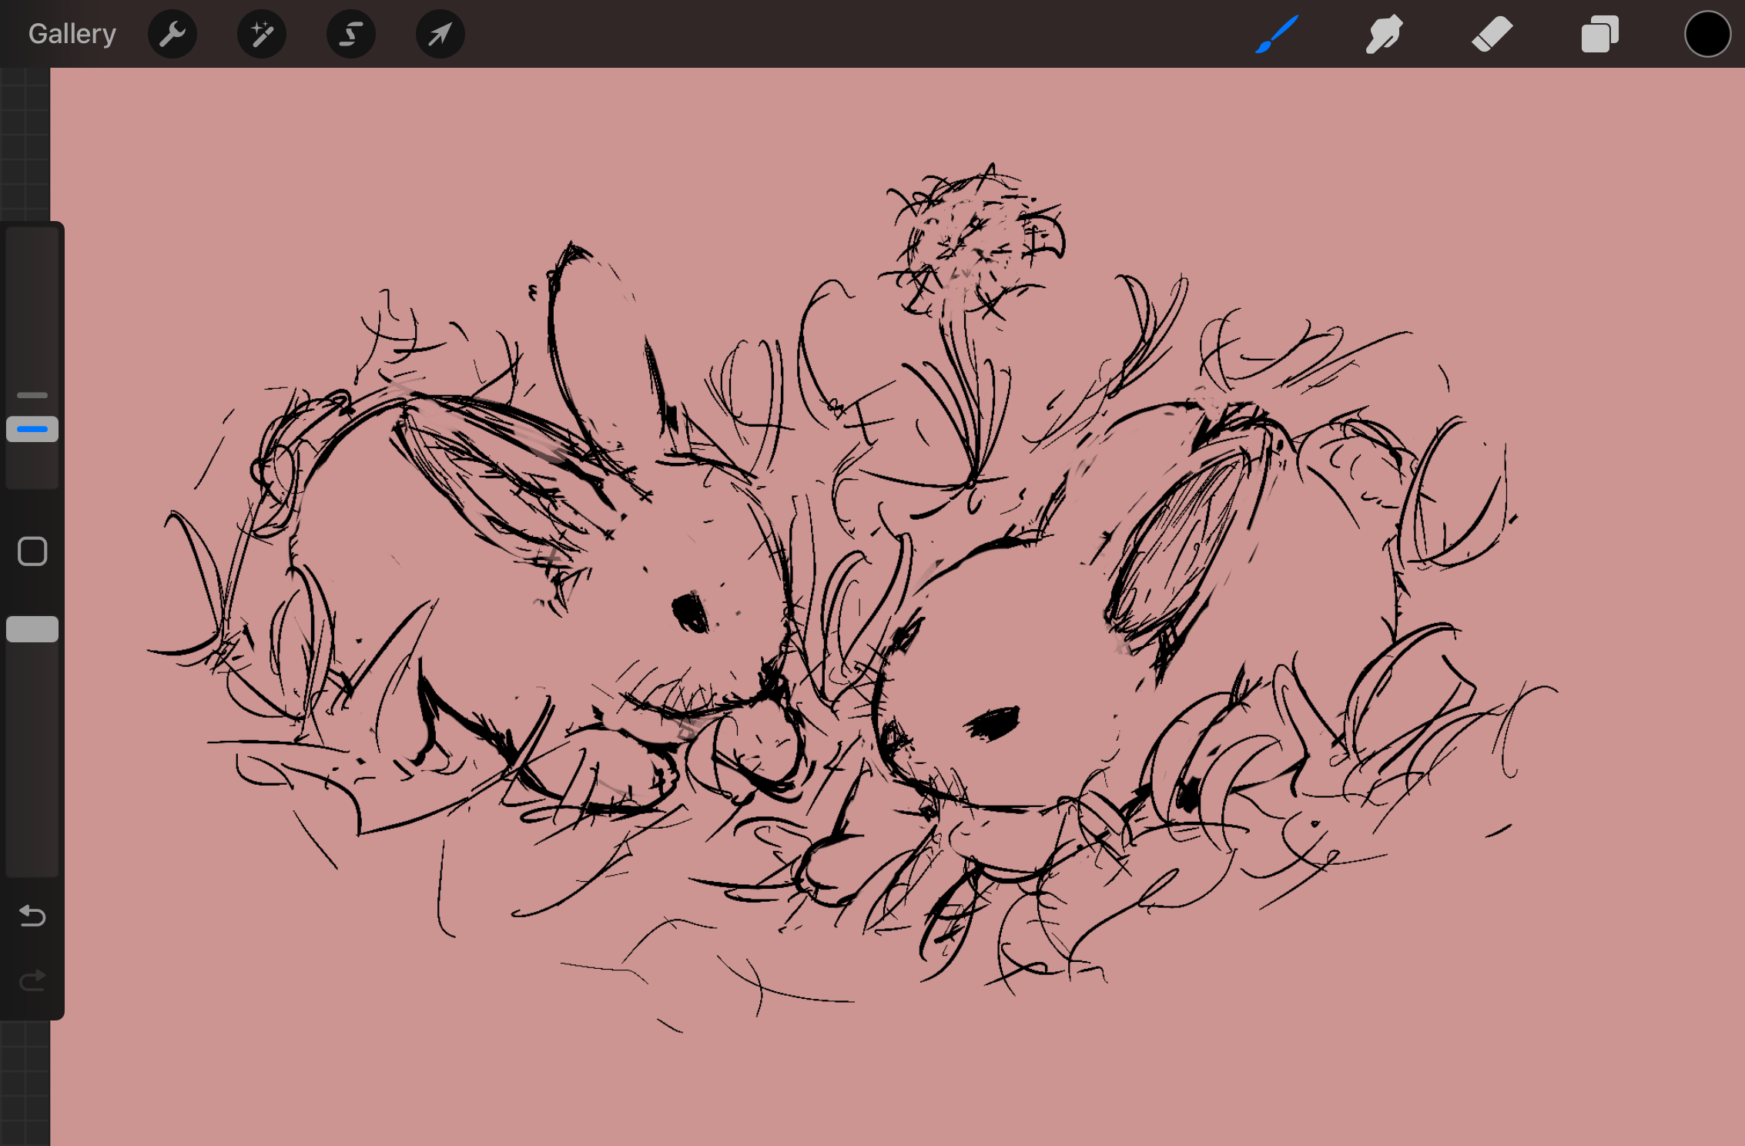The image size is (1745, 1146).
Task: Tap the left bunny's eye on canvas
Action: pos(690,614)
